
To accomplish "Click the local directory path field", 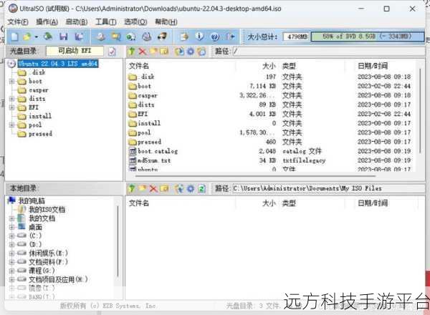I will [328, 188].
